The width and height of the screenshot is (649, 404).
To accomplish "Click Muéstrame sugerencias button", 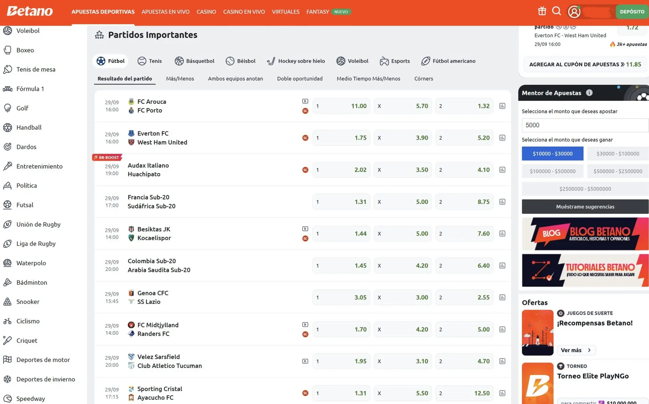I will (585, 207).
